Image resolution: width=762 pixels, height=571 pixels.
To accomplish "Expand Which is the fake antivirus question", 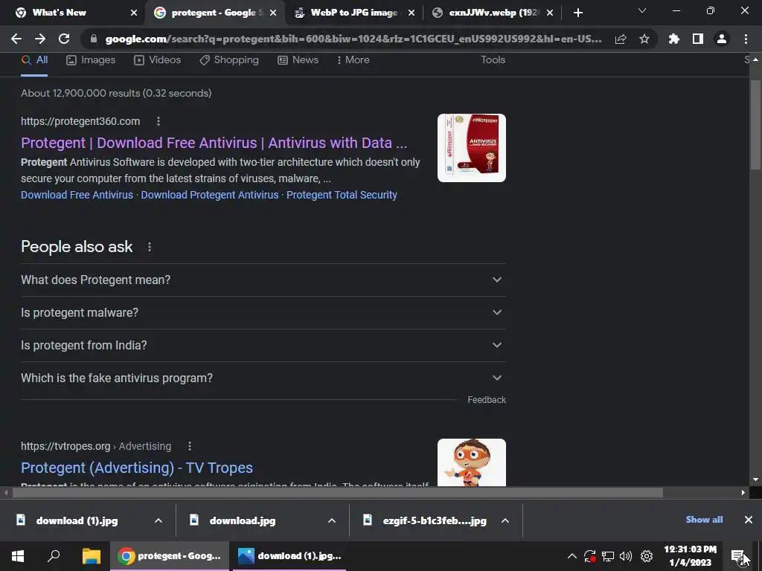I will click(263, 378).
